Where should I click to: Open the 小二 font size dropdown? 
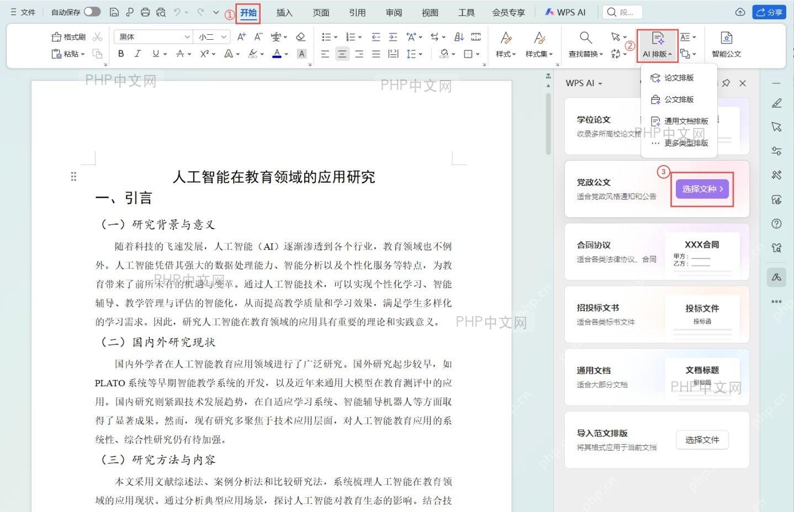[x=224, y=37]
